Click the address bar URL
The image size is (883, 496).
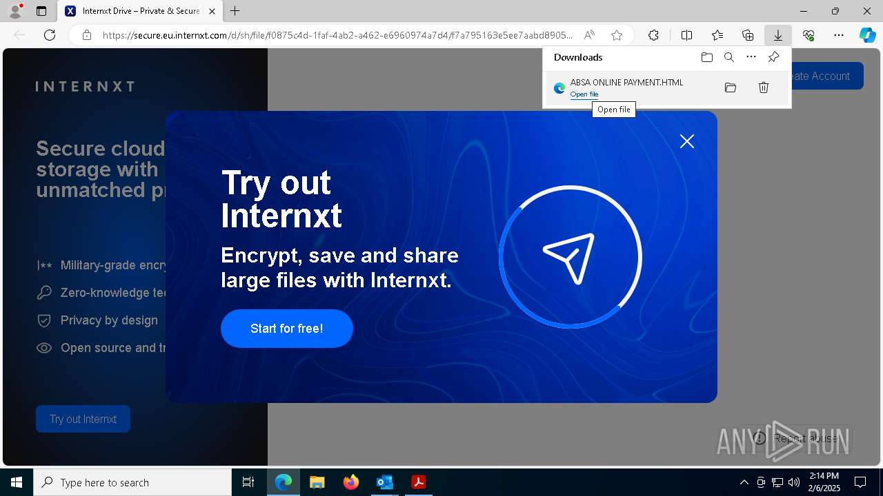[337, 35]
